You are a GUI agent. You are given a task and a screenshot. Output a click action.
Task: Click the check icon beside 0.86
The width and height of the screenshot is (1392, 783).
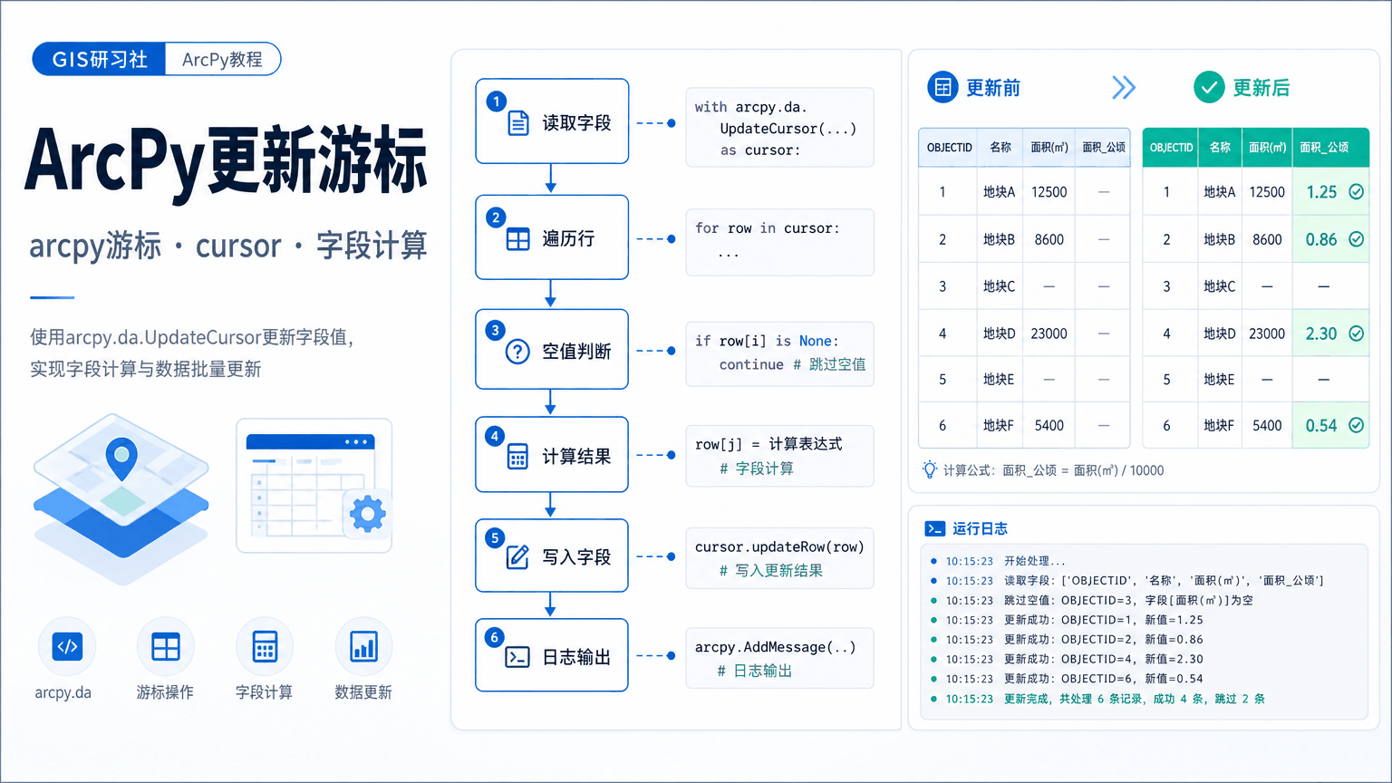click(1357, 239)
